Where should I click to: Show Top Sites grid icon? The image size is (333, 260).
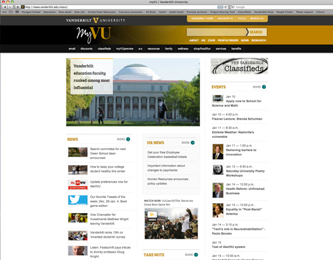click(17, 12)
